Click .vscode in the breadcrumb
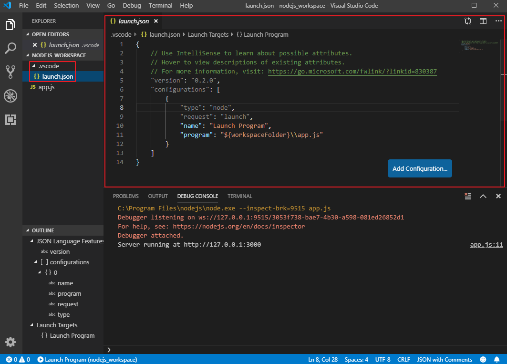The width and height of the screenshot is (507, 364). pyautogui.click(x=121, y=35)
